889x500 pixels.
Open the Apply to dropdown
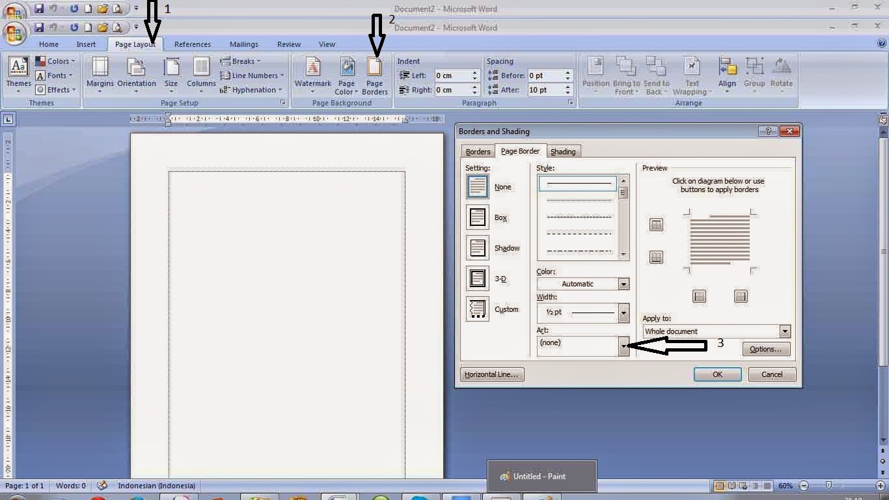[784, 331]
